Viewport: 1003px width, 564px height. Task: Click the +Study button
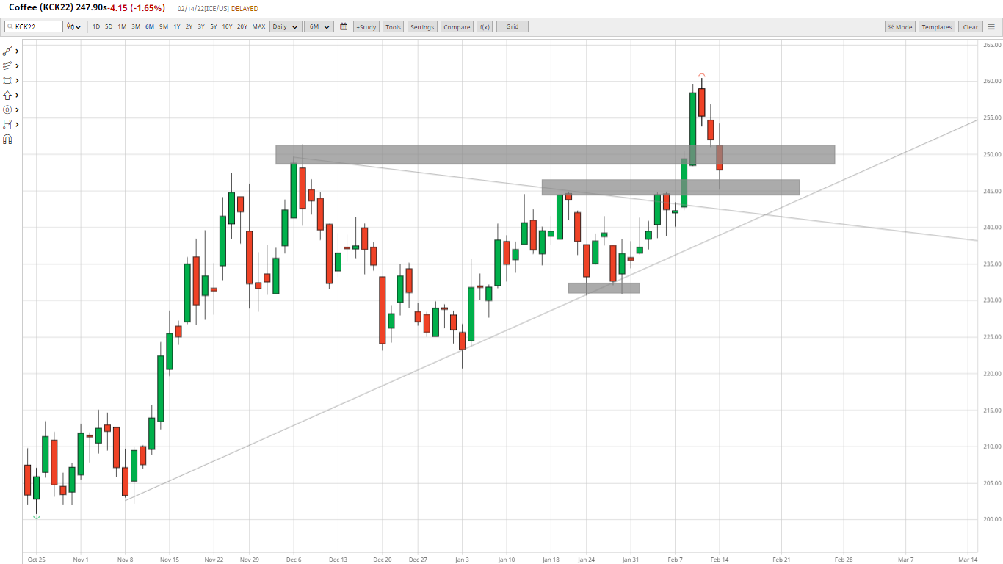pyautogui.click(x=366, y=26)
